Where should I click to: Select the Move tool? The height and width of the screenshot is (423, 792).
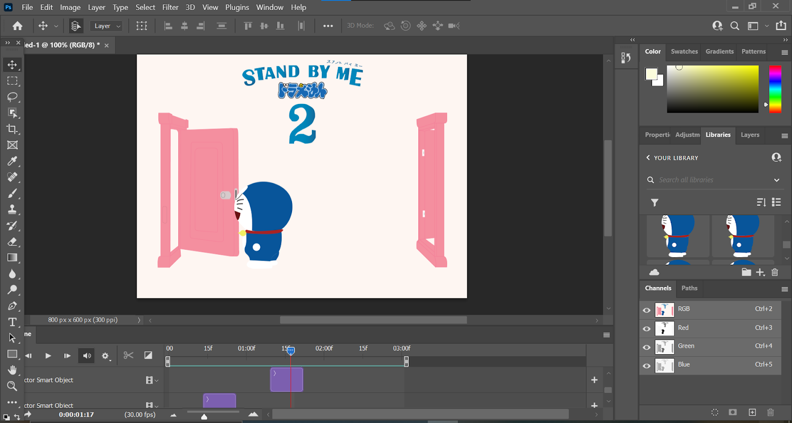12,65
